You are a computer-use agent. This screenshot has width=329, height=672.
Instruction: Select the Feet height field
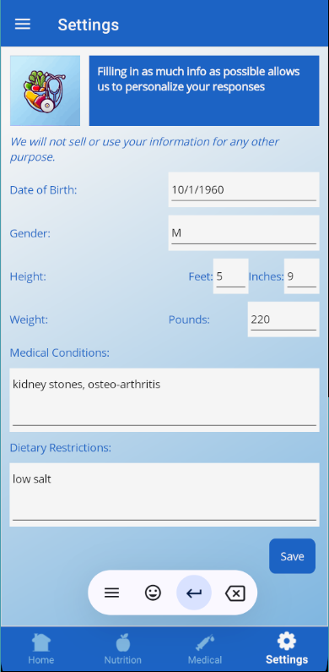pyautogui.click(x=231, y=276)
